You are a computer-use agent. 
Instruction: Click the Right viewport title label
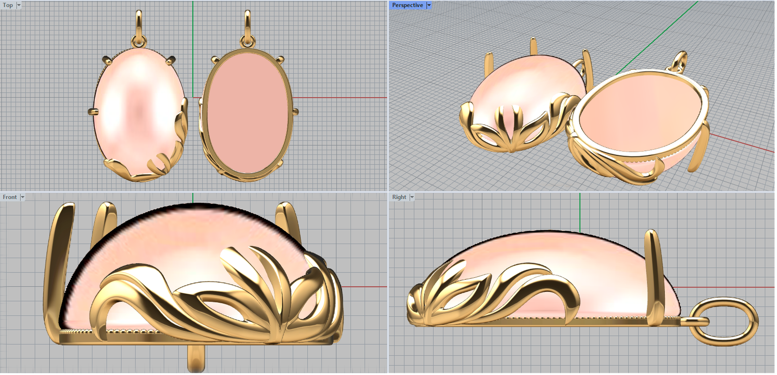(399, 197)
